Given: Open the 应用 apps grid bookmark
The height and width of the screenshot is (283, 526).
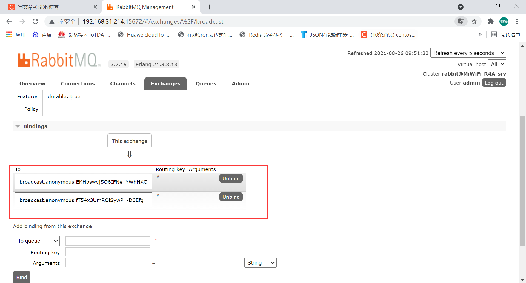Looking at the screenshot, I should click(x=16, y=35).
